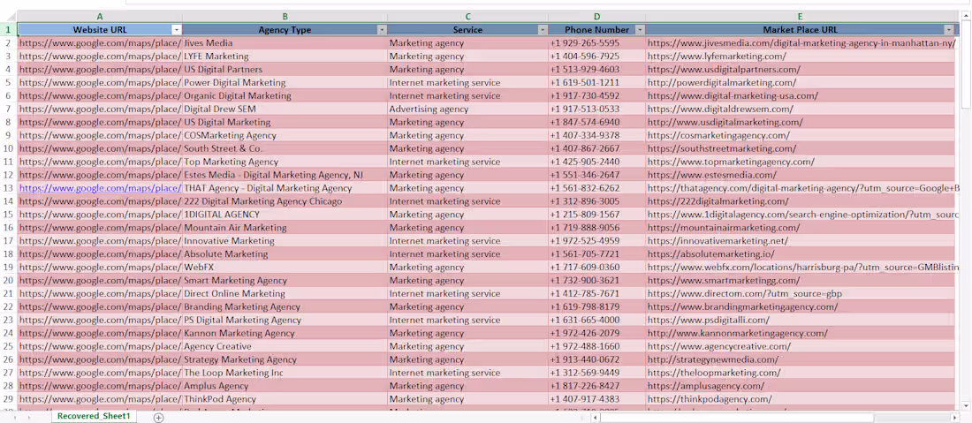Select the '222 Digital Marketing Agency Chicago' cell

(285, 201)
